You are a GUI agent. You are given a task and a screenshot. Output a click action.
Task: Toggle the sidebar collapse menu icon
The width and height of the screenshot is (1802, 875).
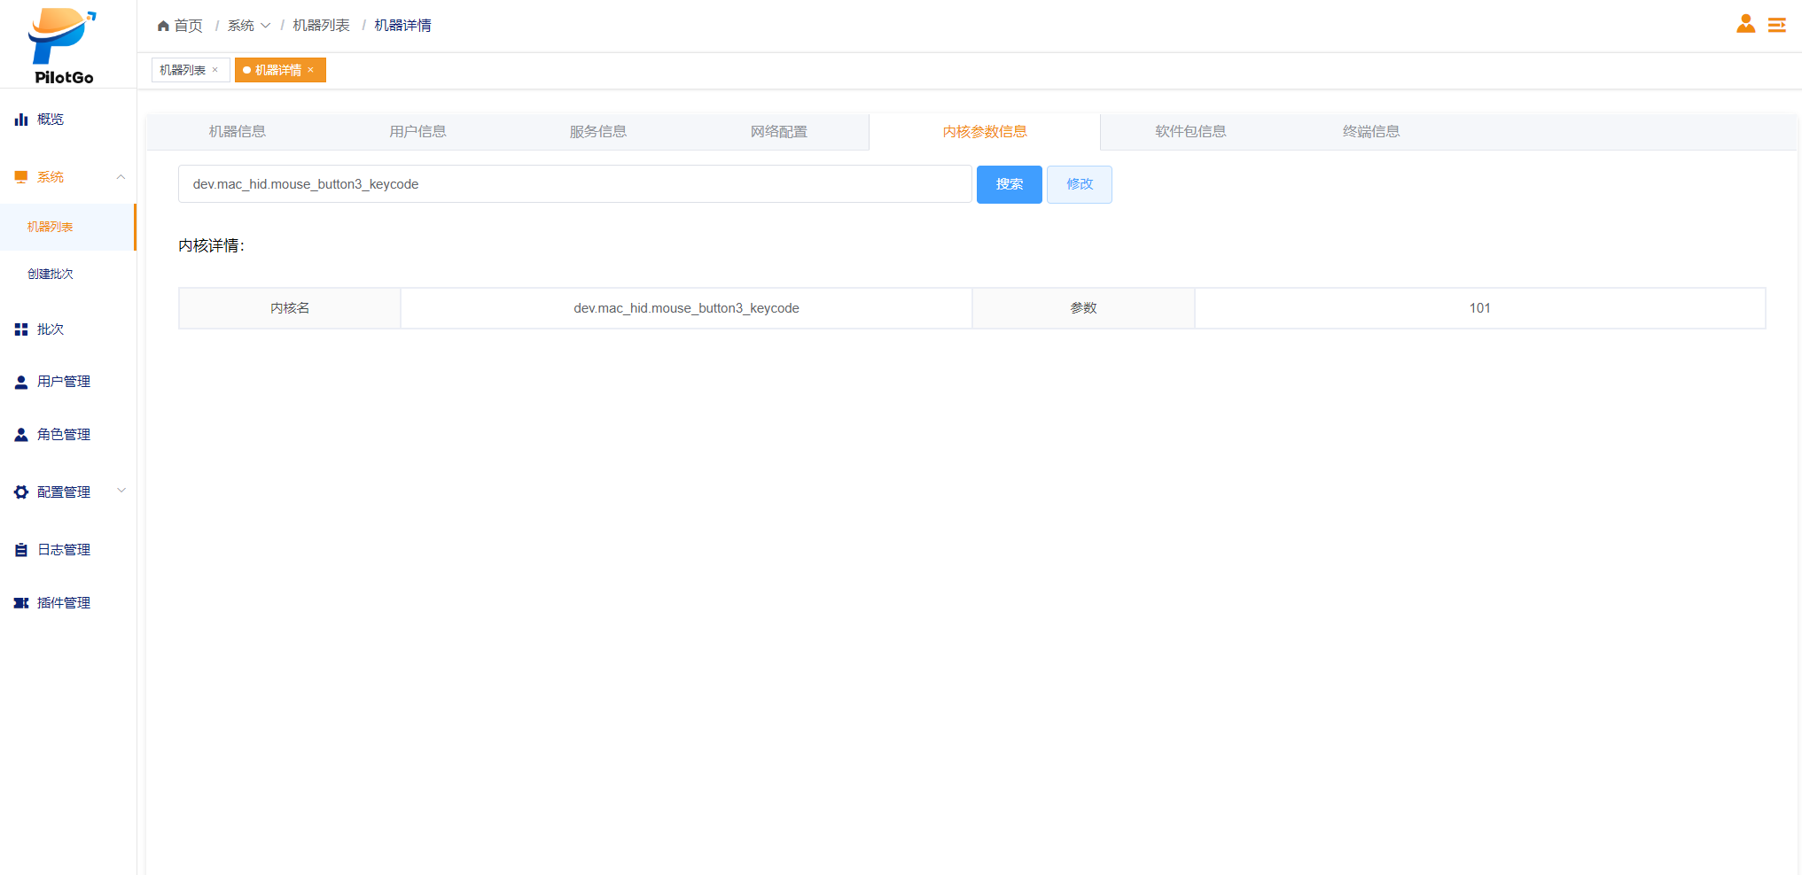pos(1776,25)
